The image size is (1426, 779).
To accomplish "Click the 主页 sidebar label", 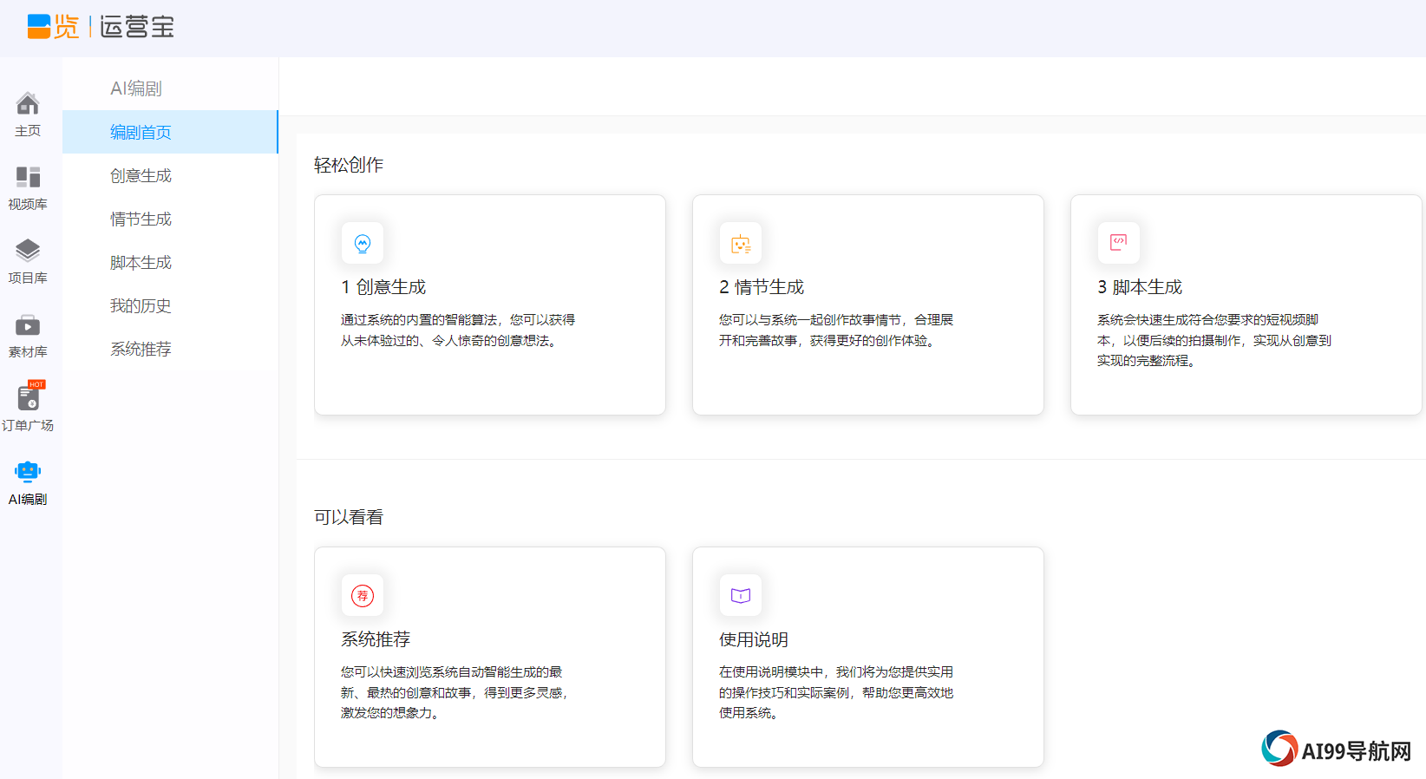I will [28, 130].
